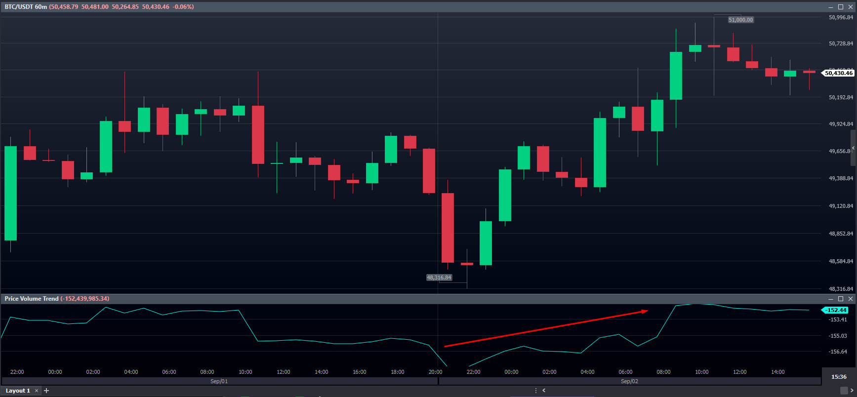The image size is (857, 397).
Task: Click the BTC/USDT 60m chart title
Action: click(x=26, y=7)
